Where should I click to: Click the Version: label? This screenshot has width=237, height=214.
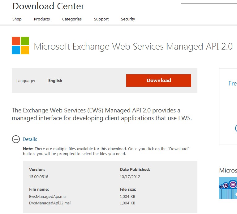pos(37,169)
